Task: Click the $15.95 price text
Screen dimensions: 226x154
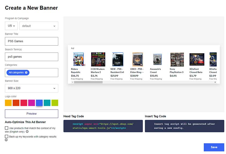Action: tap(154, 76)
